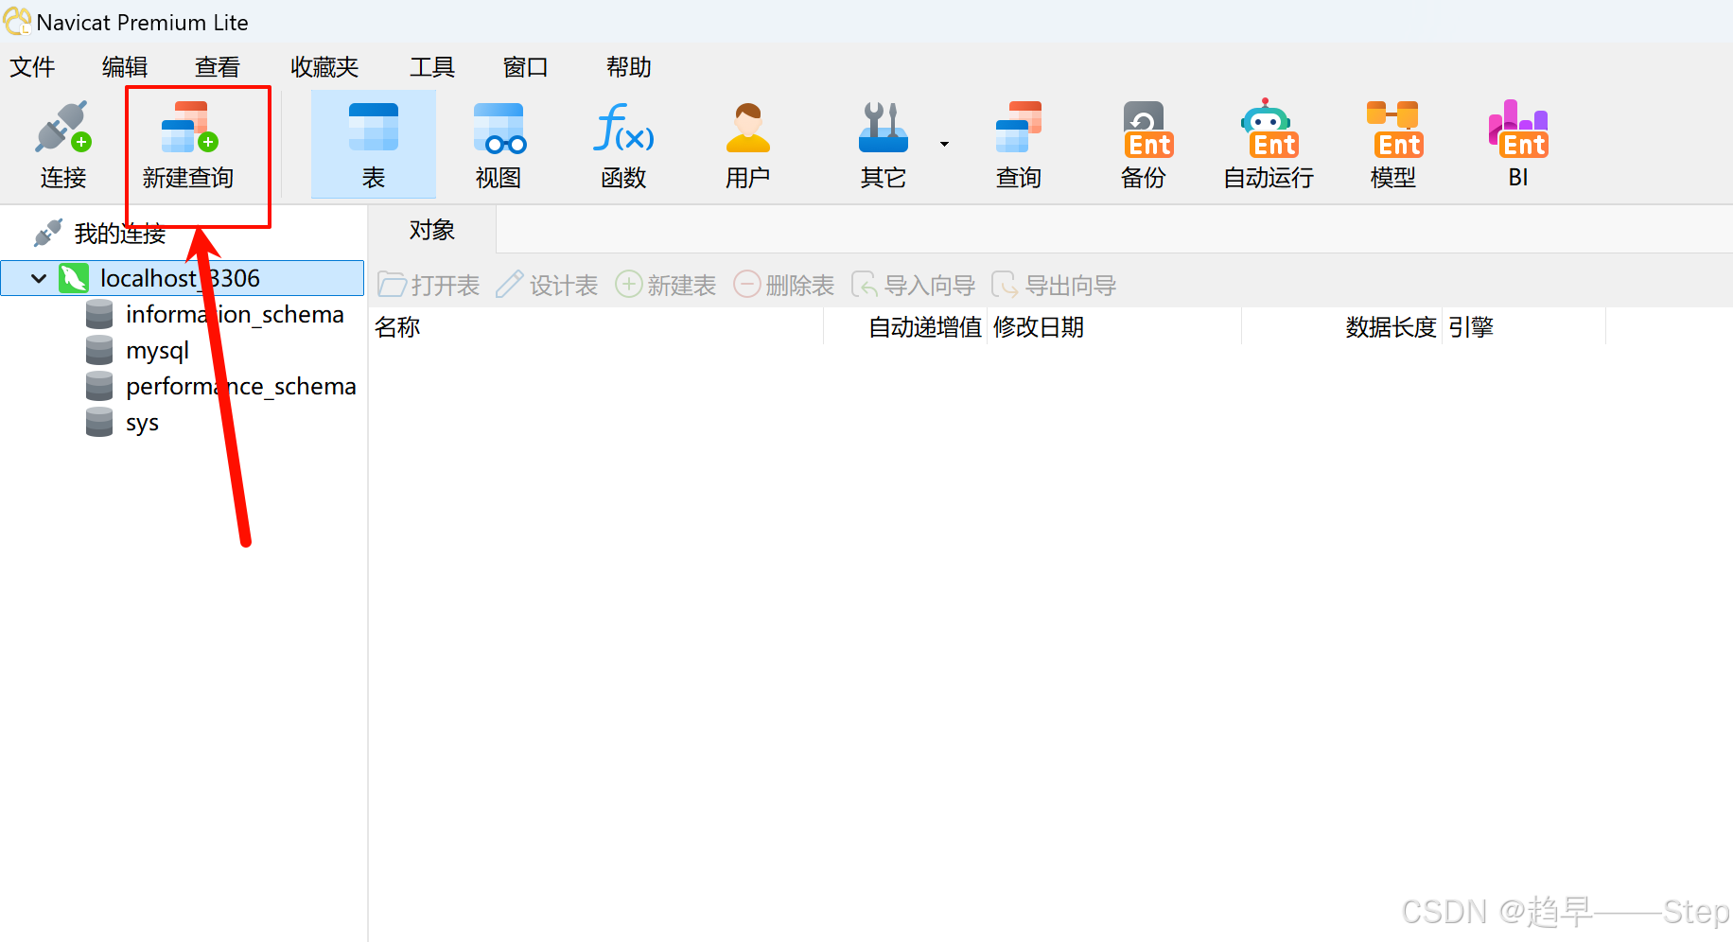This screenshot has height=942, width=1733.
Task: Click the performance_schema database cylinder icon
Action: coord(99,386)
